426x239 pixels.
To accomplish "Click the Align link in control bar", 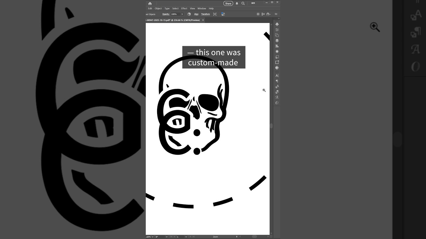I will pyautogui.click(x=196, y=14).
